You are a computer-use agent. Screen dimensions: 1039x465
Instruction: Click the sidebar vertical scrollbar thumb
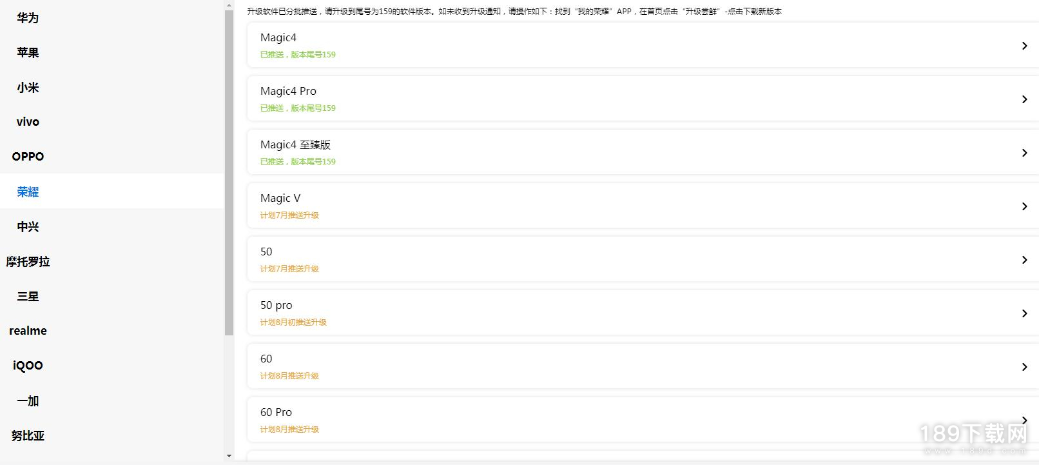[229, 173]
